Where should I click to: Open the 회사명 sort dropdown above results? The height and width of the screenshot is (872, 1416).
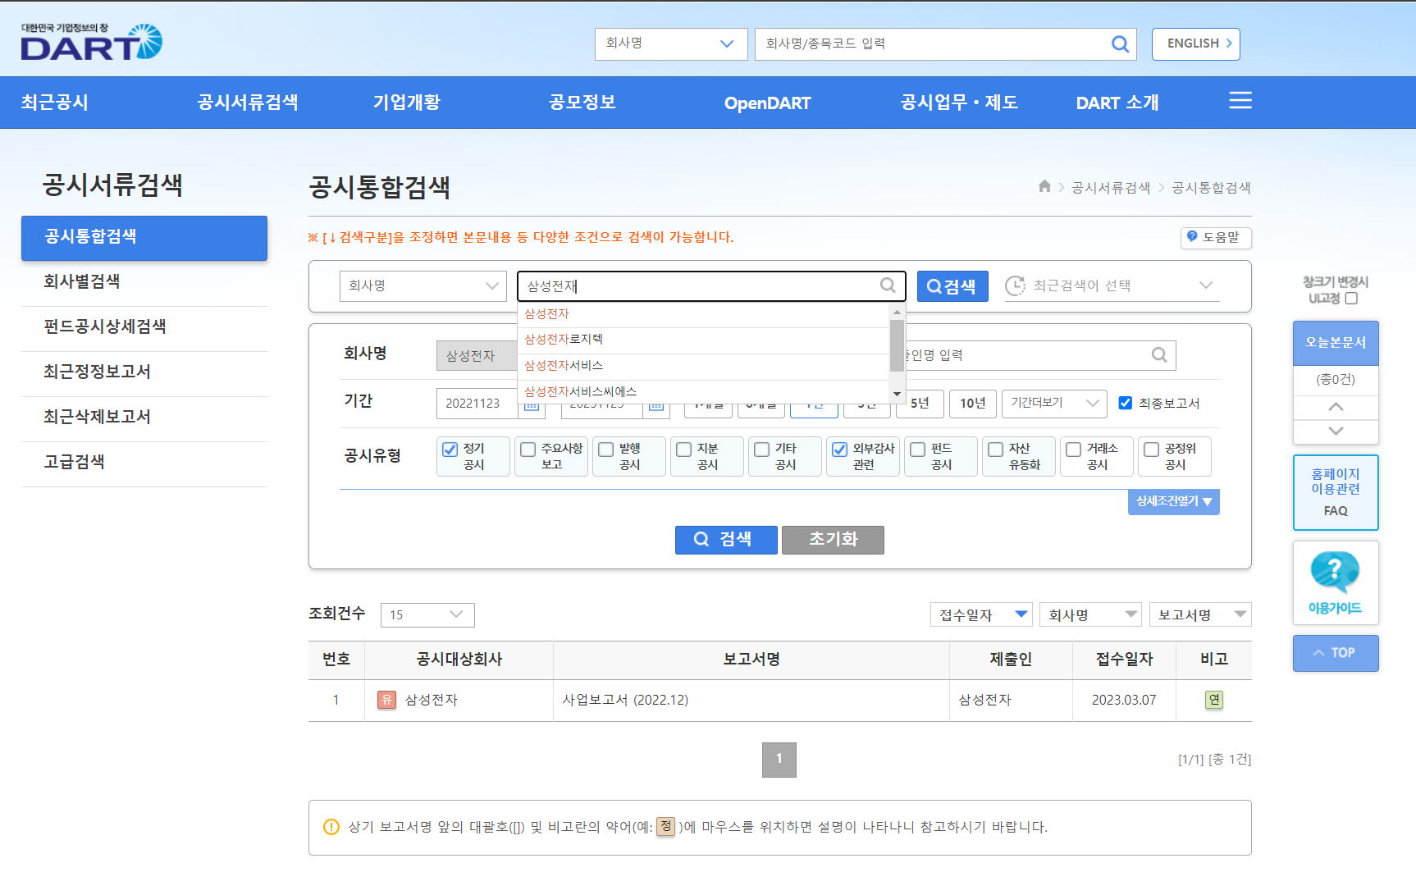click(x=1091, y=614)
